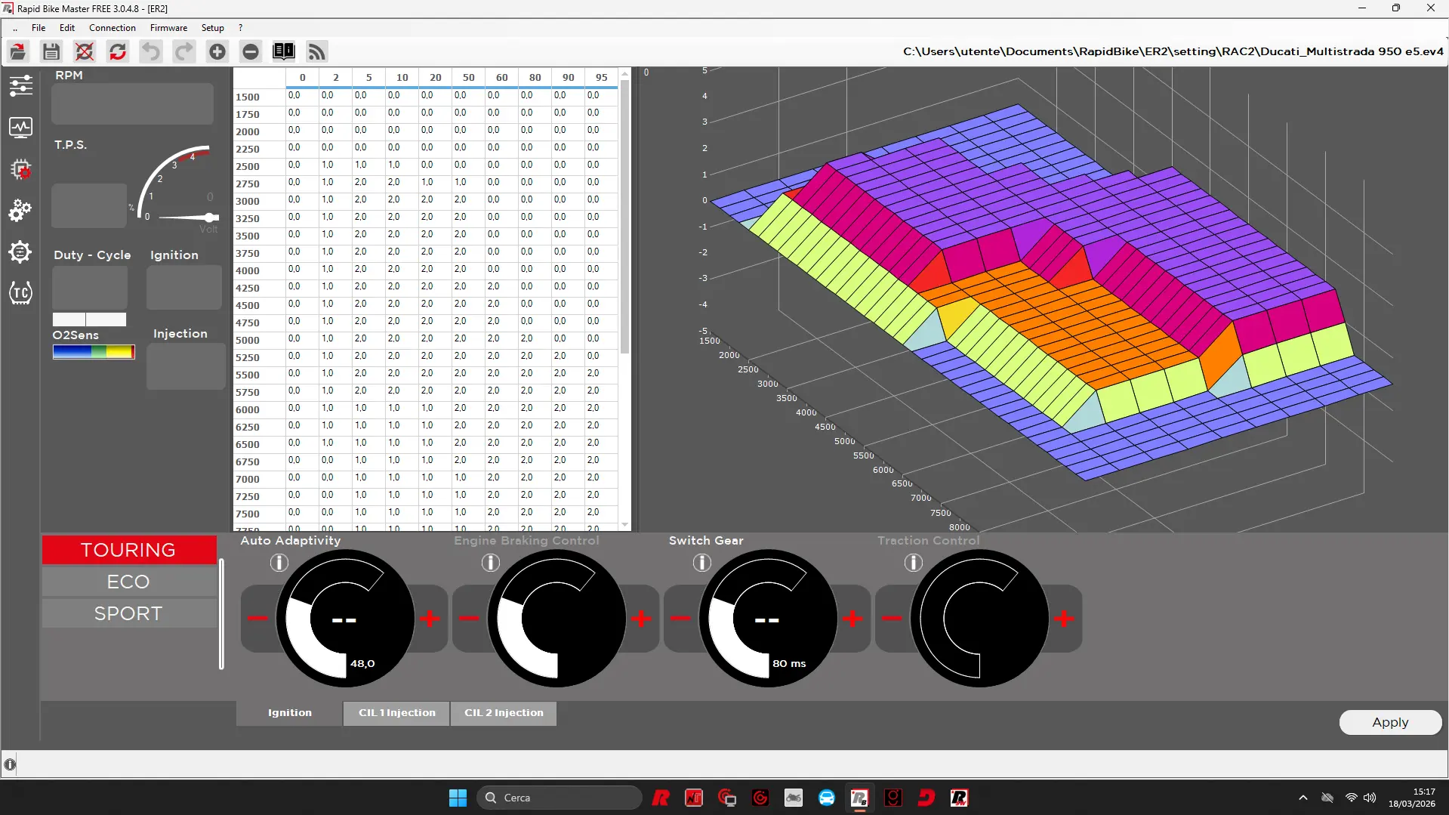This screenshot has width=1449, height=815.
Task: Decrease Switch Gear time with minus
Action: point(681,619)
